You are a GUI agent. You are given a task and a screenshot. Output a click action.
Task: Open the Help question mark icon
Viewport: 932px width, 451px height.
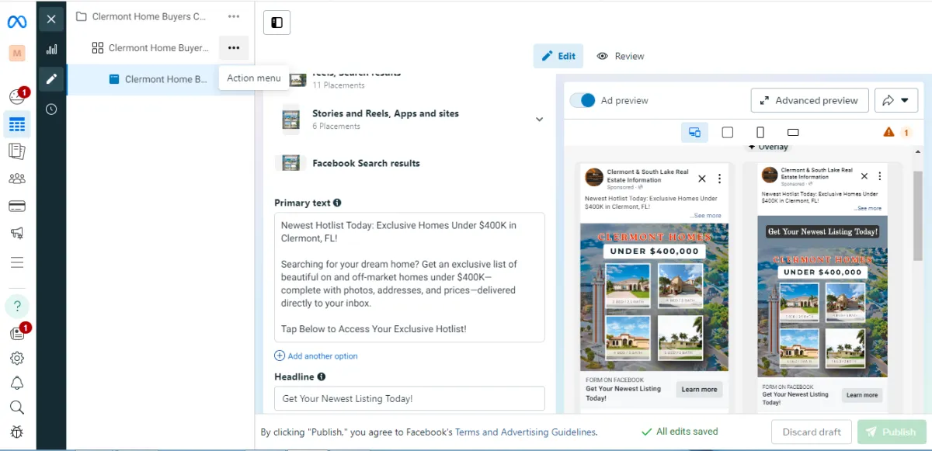coord(17,306)
